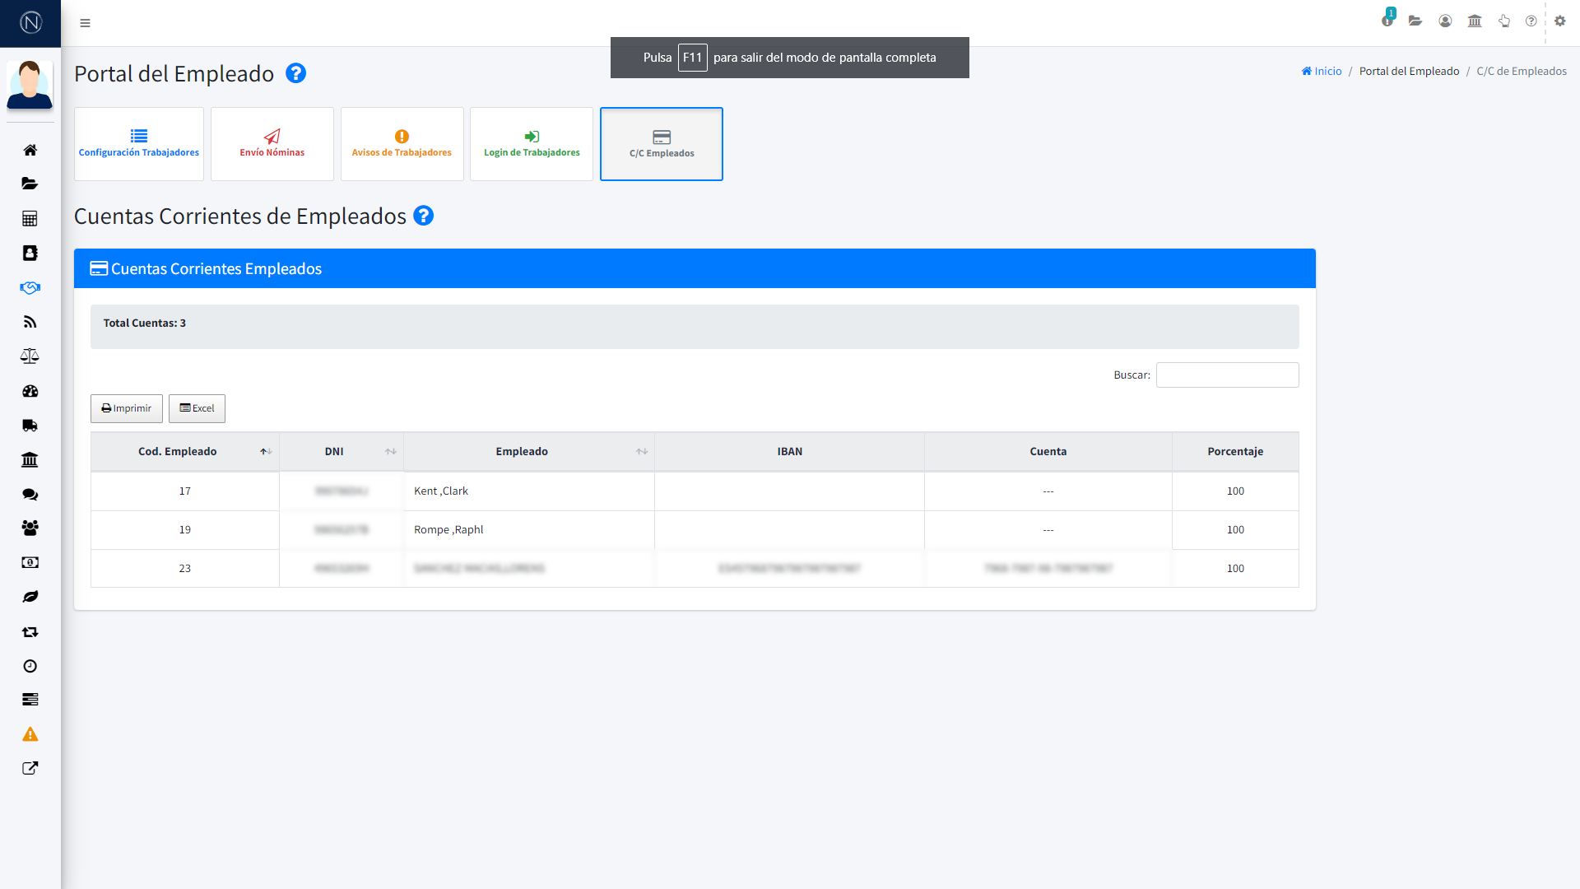Click the handshake icon in sidebar
The height and width of the screenshot is (889, 1580).
[x=30, y=287]
